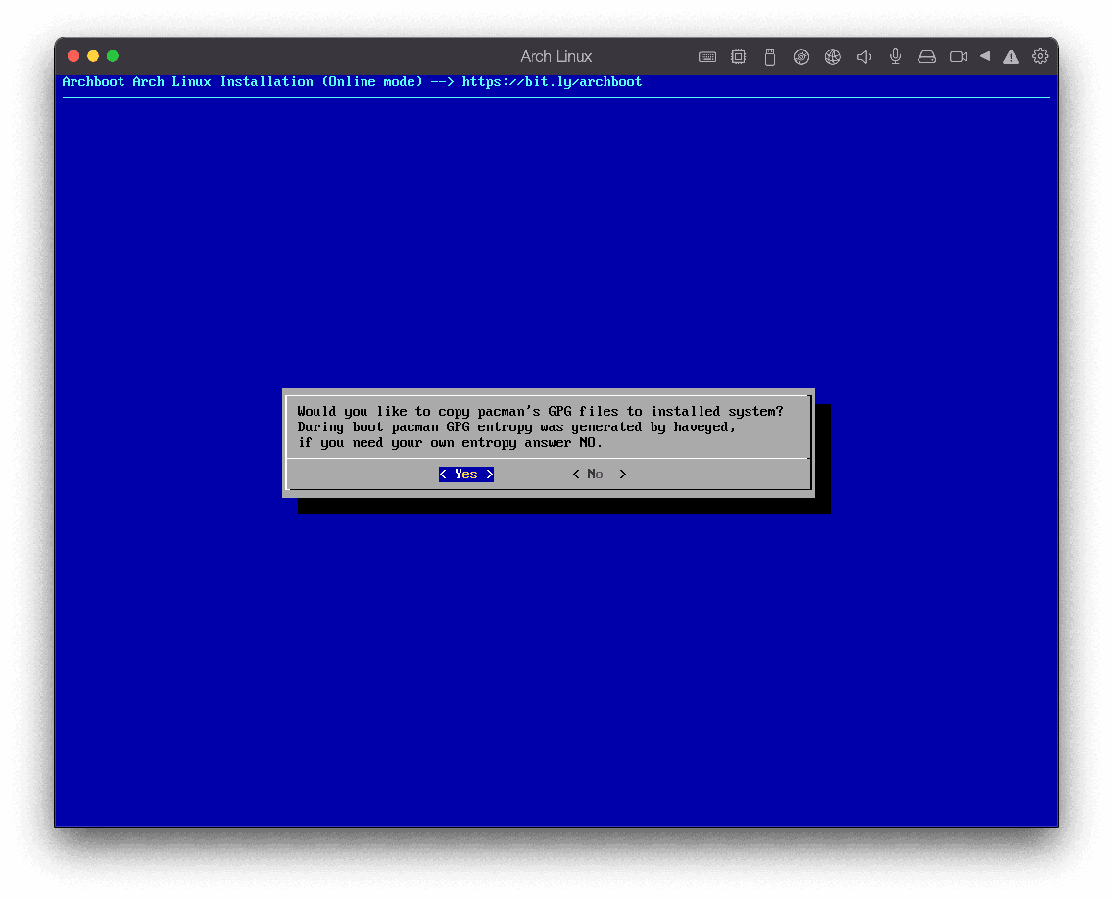Click the red close window button
The image size is (1113, 900).
pos(73,56)
